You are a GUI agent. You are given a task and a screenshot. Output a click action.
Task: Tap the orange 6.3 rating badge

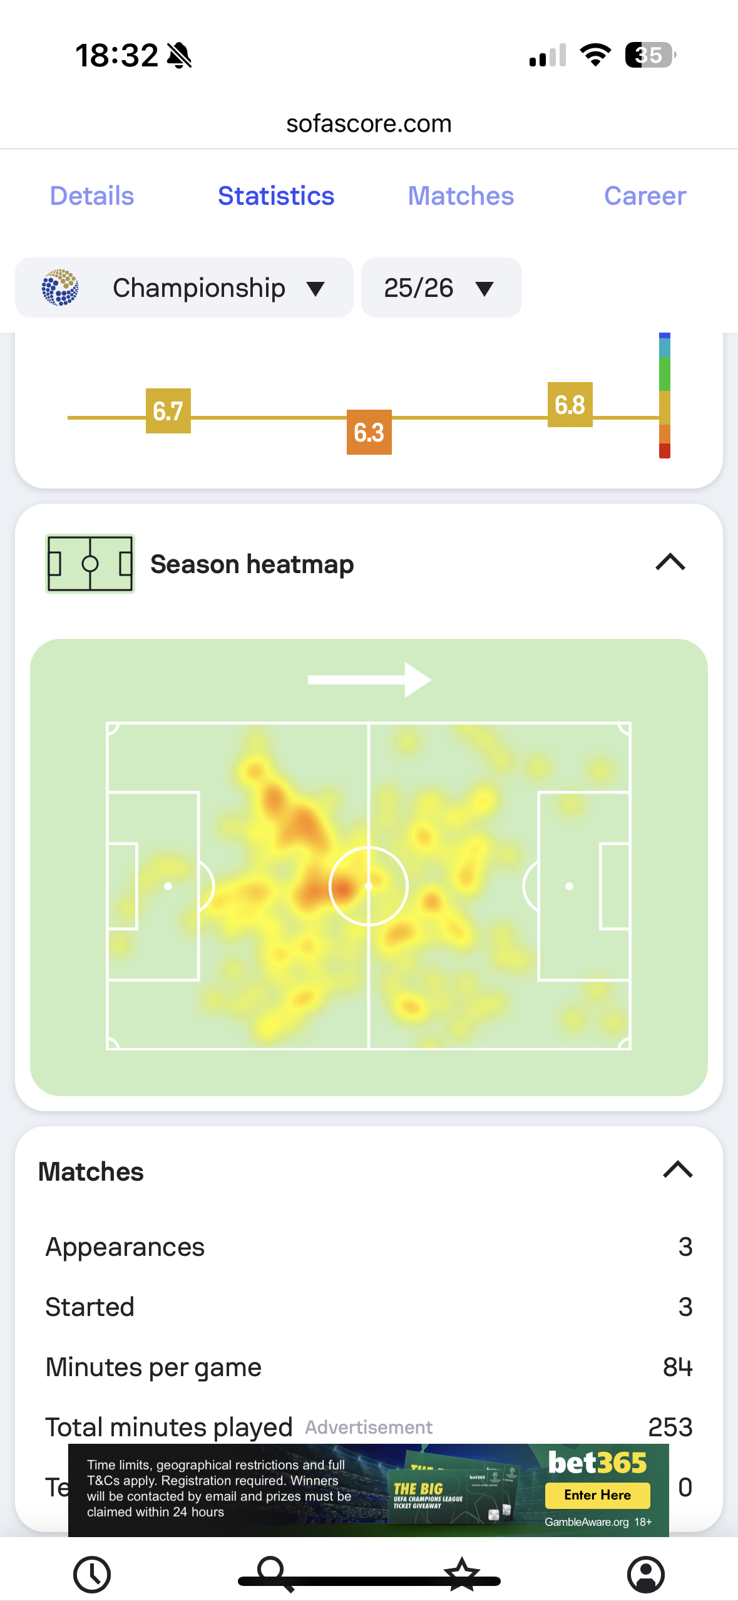tap(369, 432)
